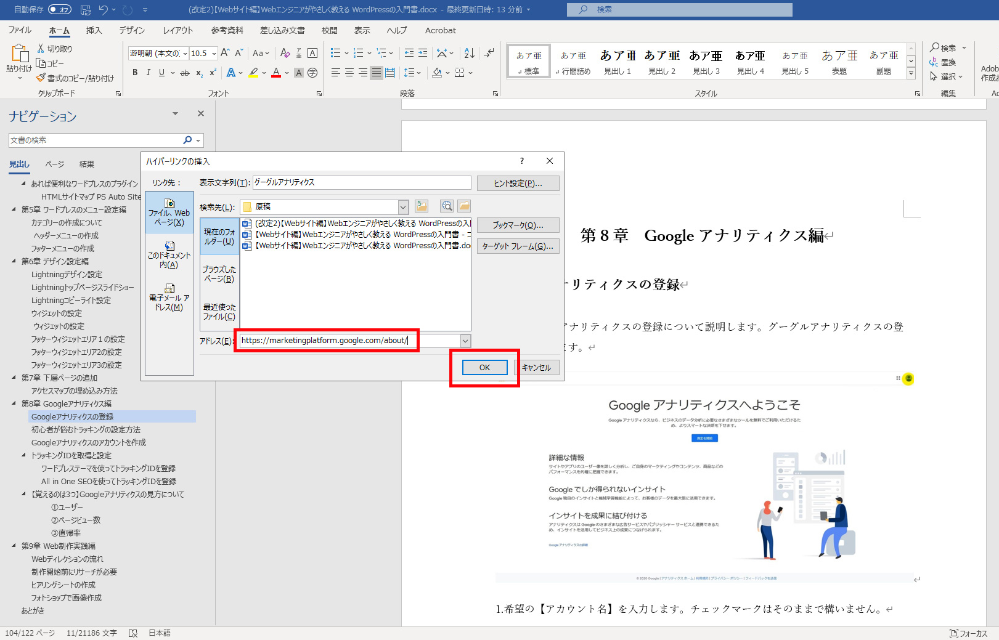
Task: Open the 挿入 ribbon tab
Action: [x=94, y=30]
